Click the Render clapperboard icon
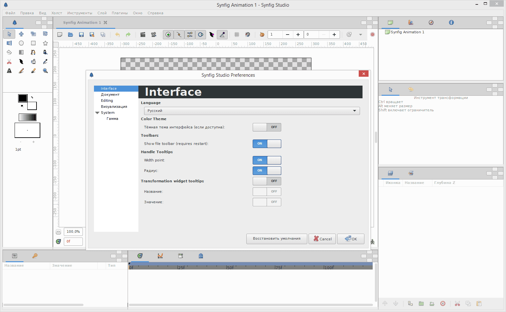The image size is (506, 312). [x=143, y=35]
